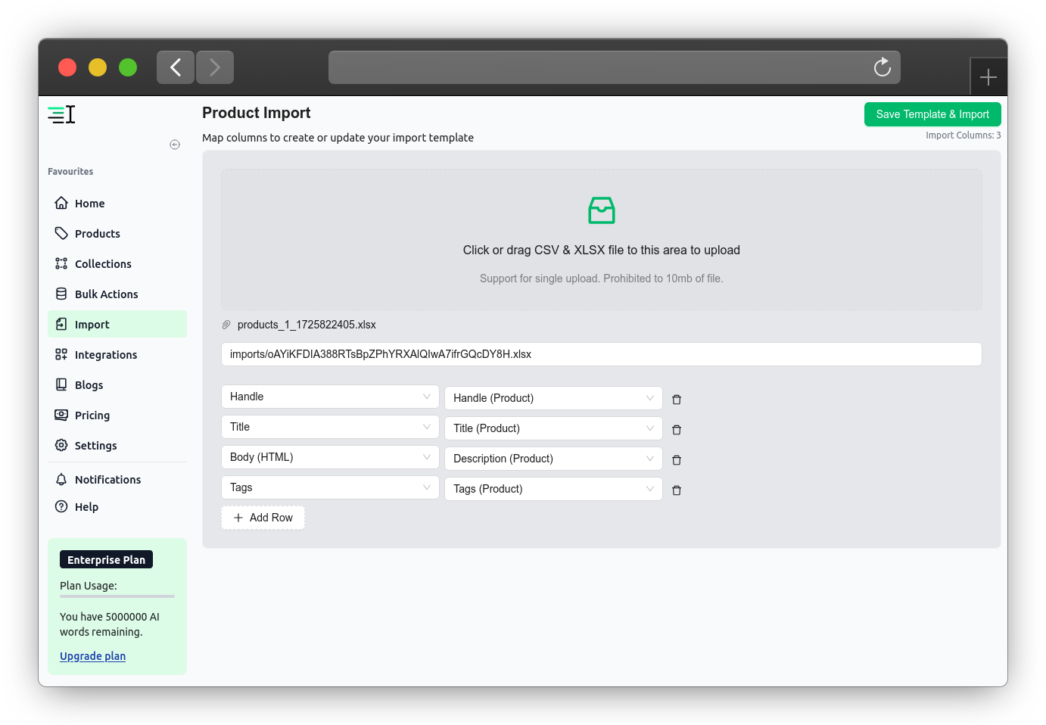Open a new browser tab
Viewport: 1046px width, 725px height.
click(988, 77)
